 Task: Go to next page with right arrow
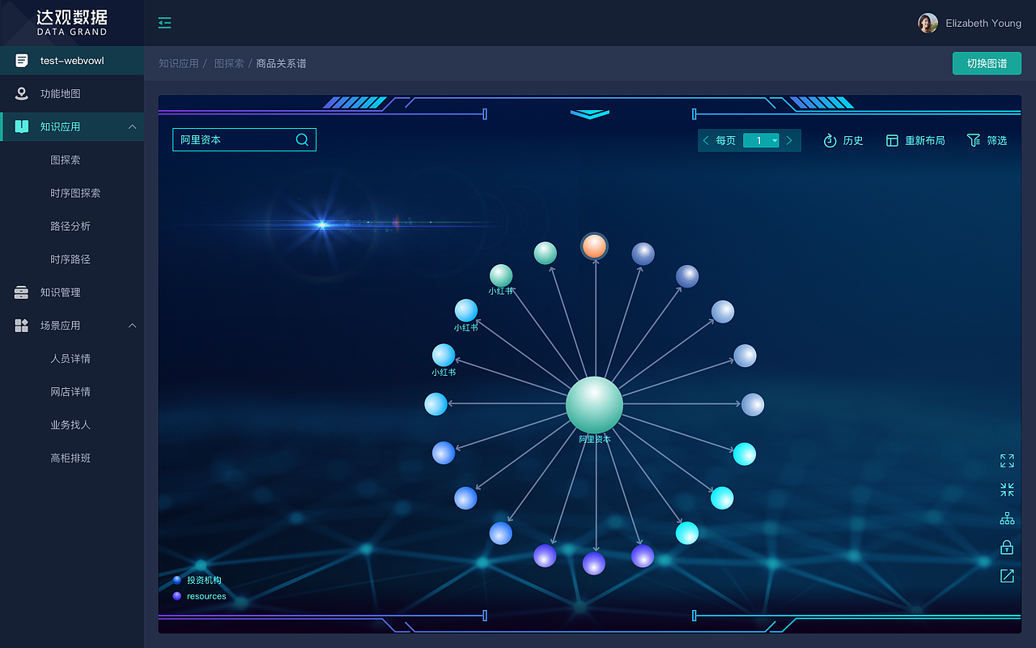click(x=789, y=140)
